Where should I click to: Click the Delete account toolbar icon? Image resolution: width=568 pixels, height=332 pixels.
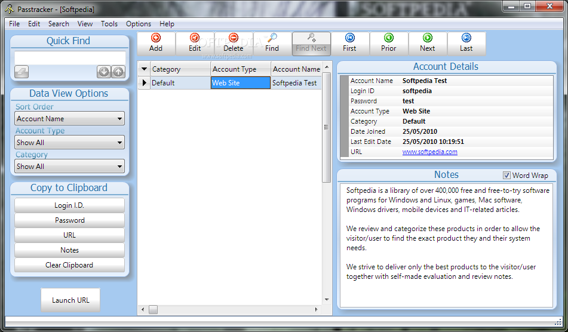[234, 38]
